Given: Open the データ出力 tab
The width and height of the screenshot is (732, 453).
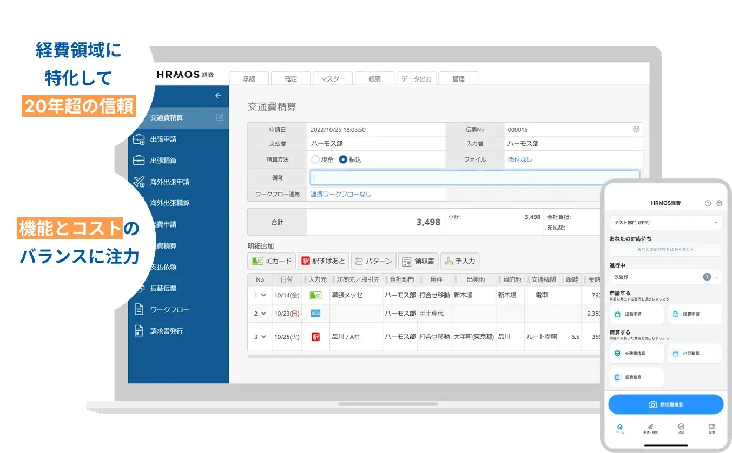Looking at the screenshot, I should point(416,79).
